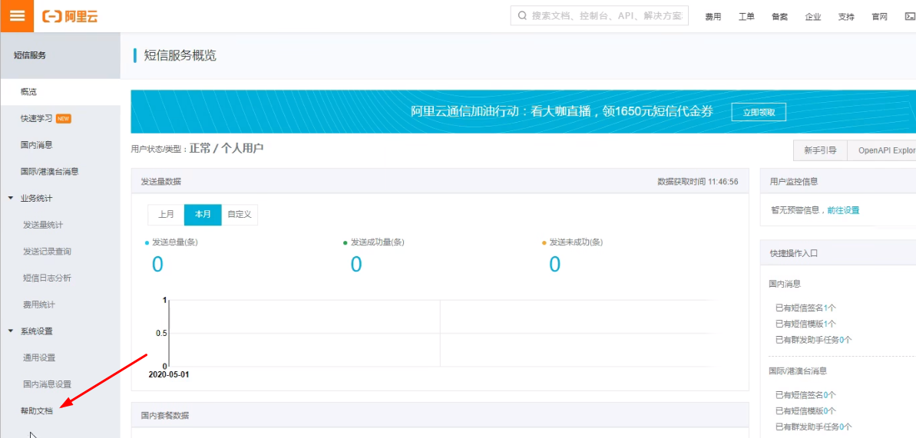Click the 新手引导 button
Screen dimensions: 916x438
pyautogui.click(x=820, y=150)
